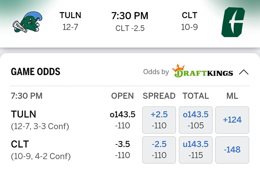Viewport: 260px width, 171px height.
Task: Click the GAME ODDS heading
Action: [x=35, y=72]
